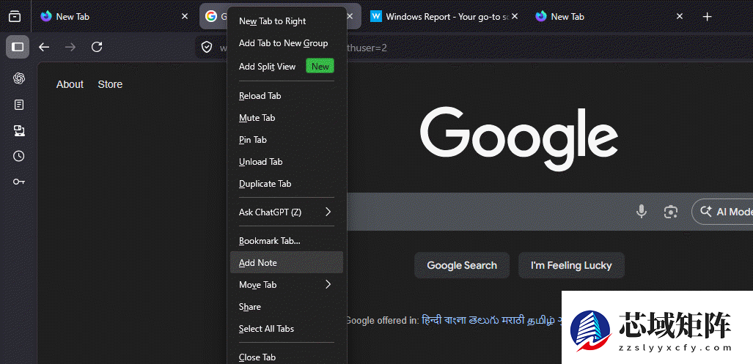Click the Reload page arrow icon
Image resolution: width=753 pixels, height=364 pixels.
tap(97, 47)
